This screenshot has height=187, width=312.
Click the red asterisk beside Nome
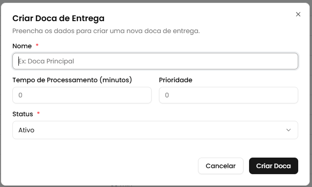[x=37, y=46]
